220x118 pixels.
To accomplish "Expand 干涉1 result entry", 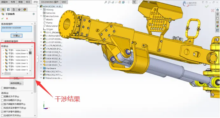I will click(3, 50).
